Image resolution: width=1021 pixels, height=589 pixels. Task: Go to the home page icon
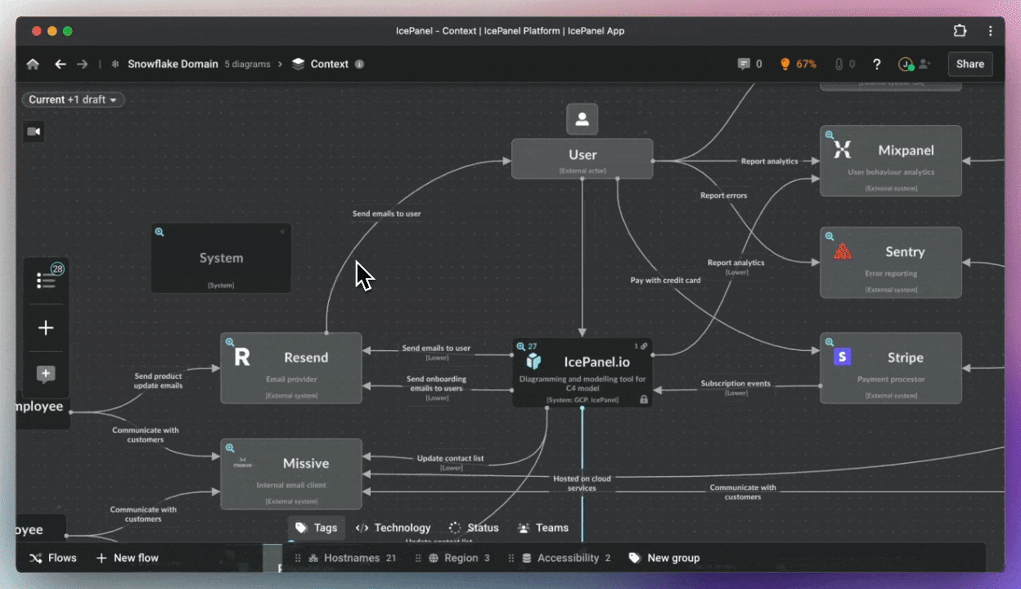pyautogui.click(x=33, y=65)
